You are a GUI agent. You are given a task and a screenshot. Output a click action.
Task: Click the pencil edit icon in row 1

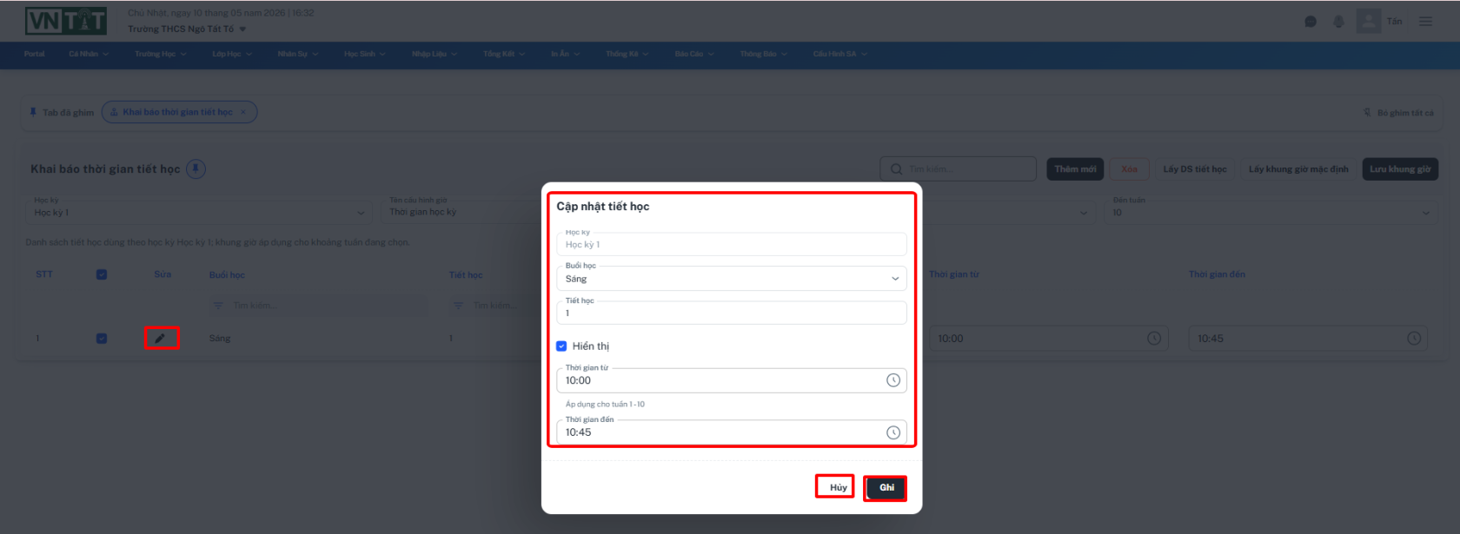pyautogui.click(x=160, y=339)
